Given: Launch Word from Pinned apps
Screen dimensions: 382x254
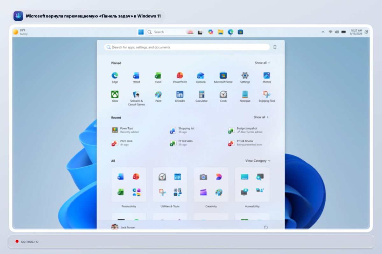Looking at the screenshot, I should [136, 77].
